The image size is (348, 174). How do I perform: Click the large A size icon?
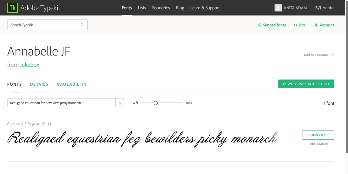[137, 103]
